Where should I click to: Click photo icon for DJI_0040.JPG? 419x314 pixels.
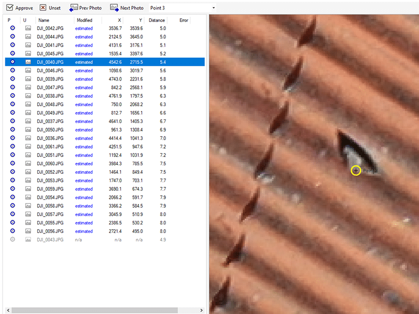click(28, 62)
